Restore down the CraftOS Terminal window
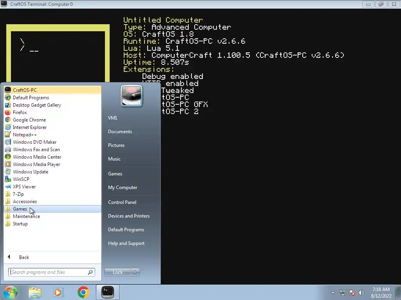Screen dimensions: 401x300 (x=381, y=4)
